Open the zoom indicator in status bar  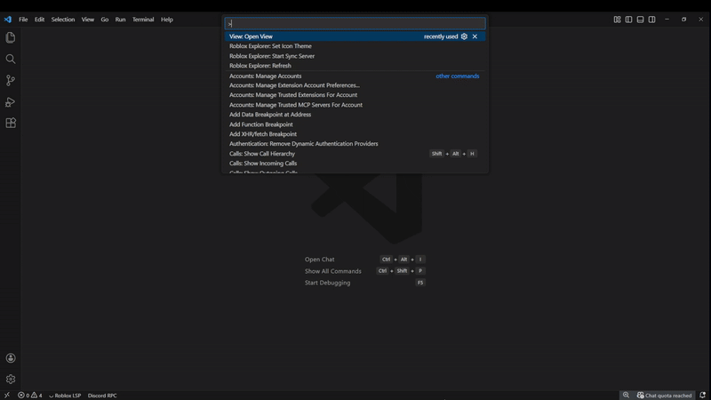[627, 395]
